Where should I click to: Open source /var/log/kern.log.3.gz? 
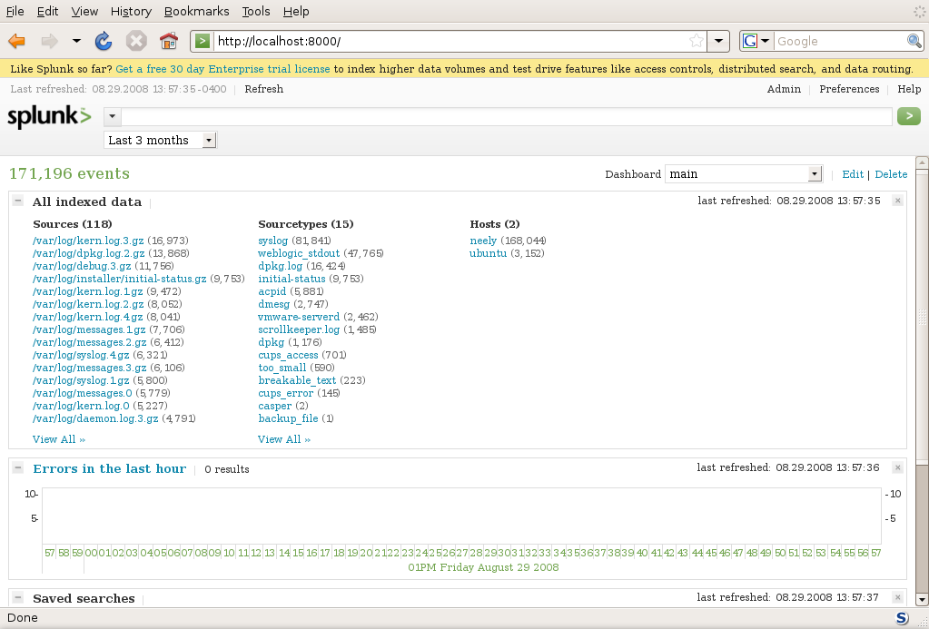pos(88,241)
